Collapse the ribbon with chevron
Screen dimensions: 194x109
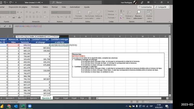[169, 22]
